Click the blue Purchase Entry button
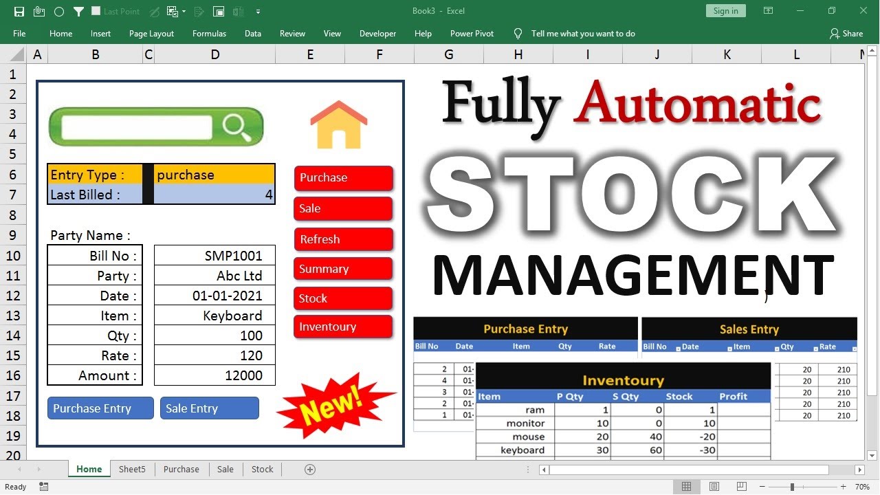Viewport: 880px width, 495px height. 100,408
